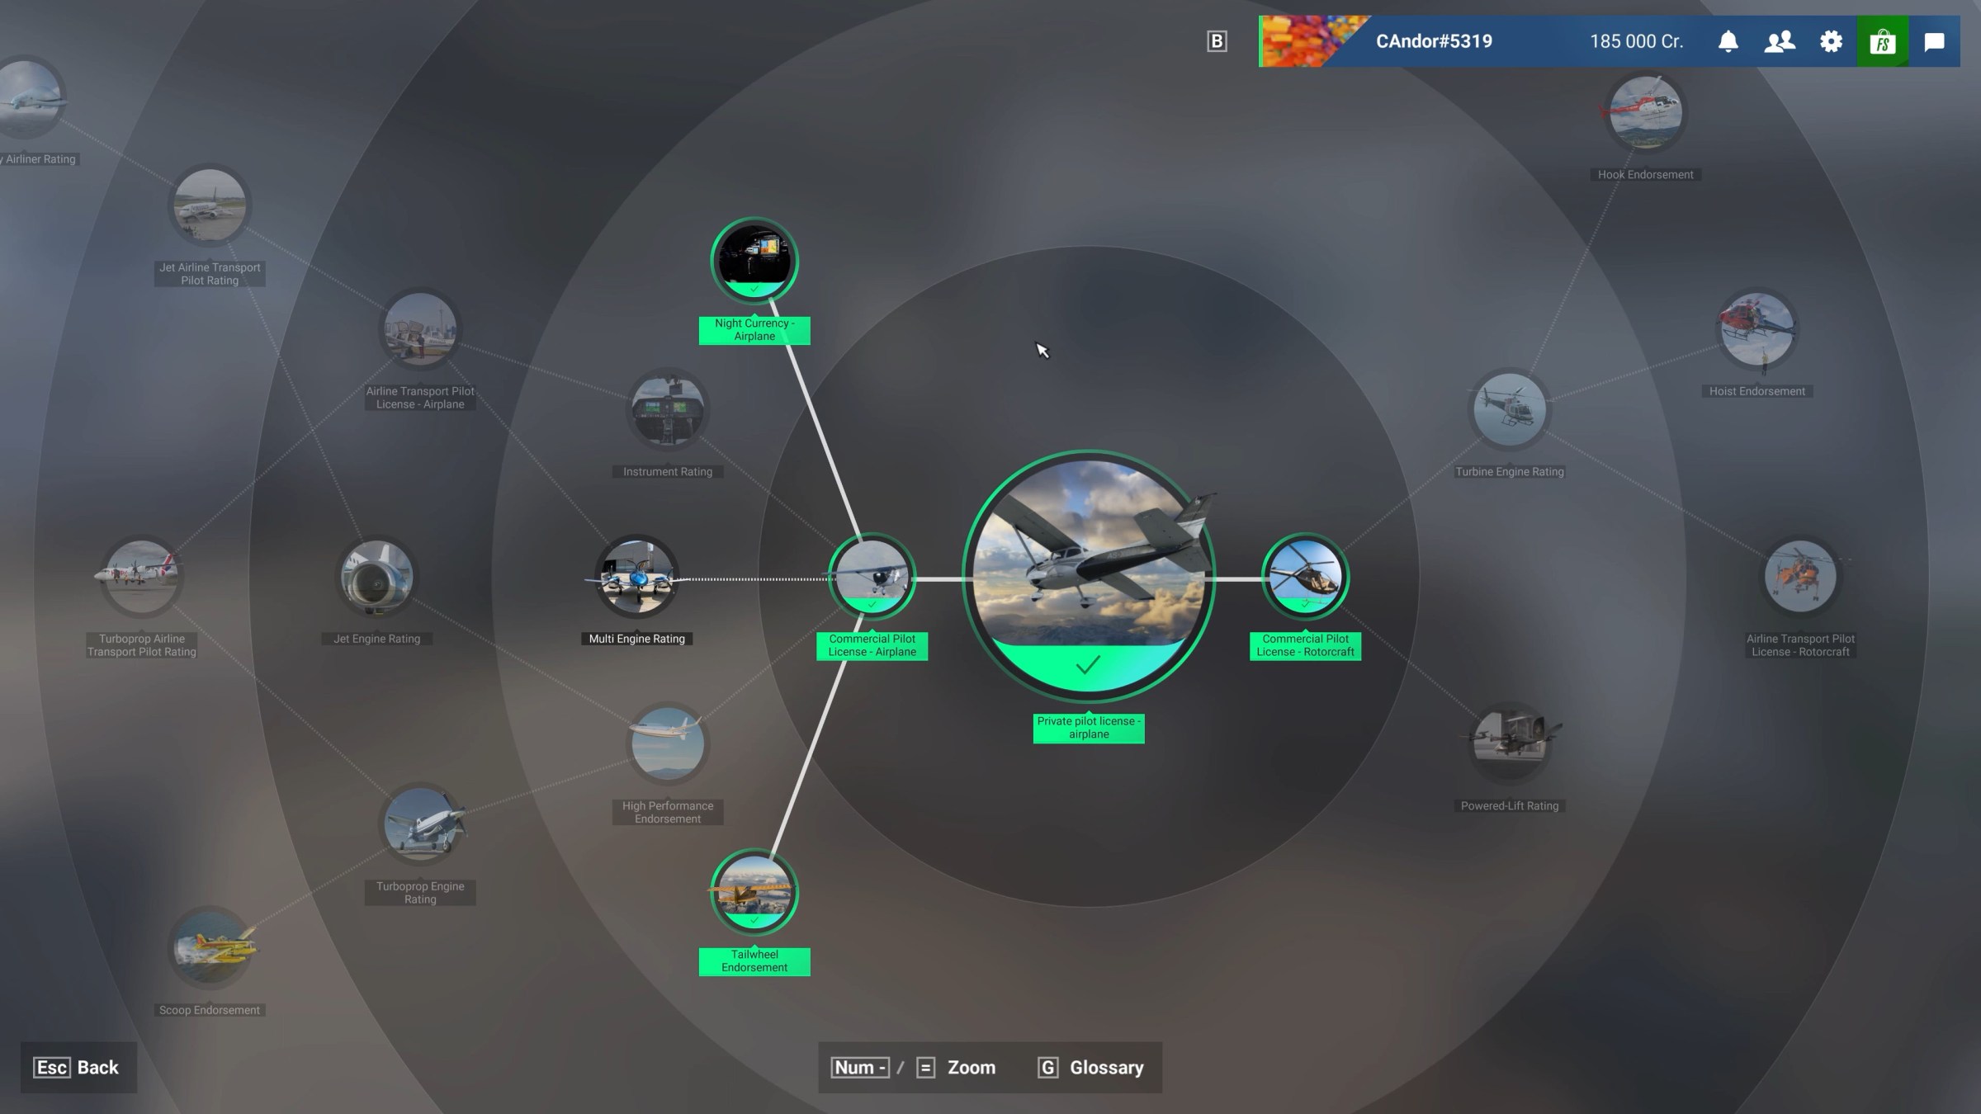Screen dimensions: 1981x1114
Task: Click the Multi Engine Rating node
Action: point(636,578)
